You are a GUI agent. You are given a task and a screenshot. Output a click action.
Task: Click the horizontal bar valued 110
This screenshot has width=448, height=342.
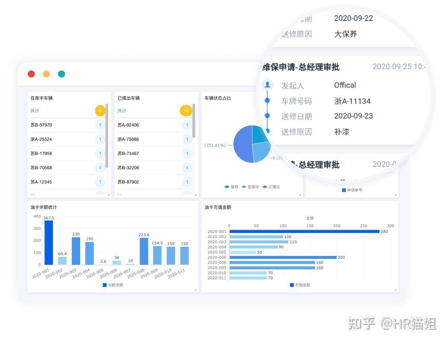259,242
